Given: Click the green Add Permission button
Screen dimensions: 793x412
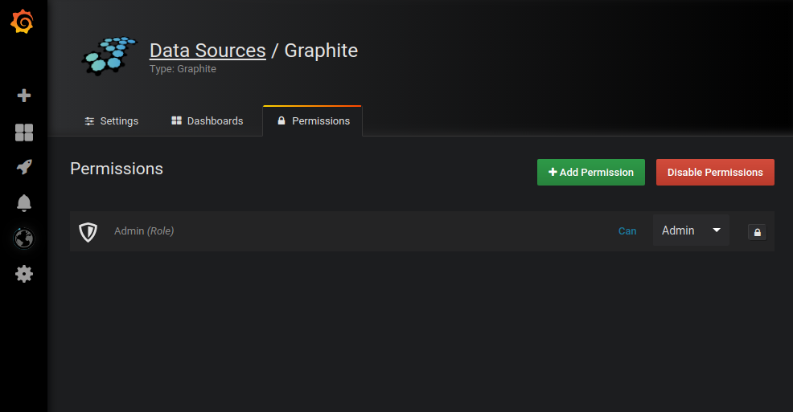Looking at the screenshot, I should 590,173.
